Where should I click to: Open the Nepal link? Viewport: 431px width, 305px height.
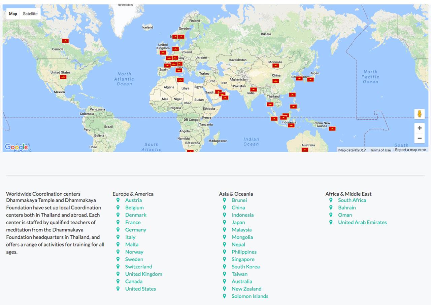[238, 244]
